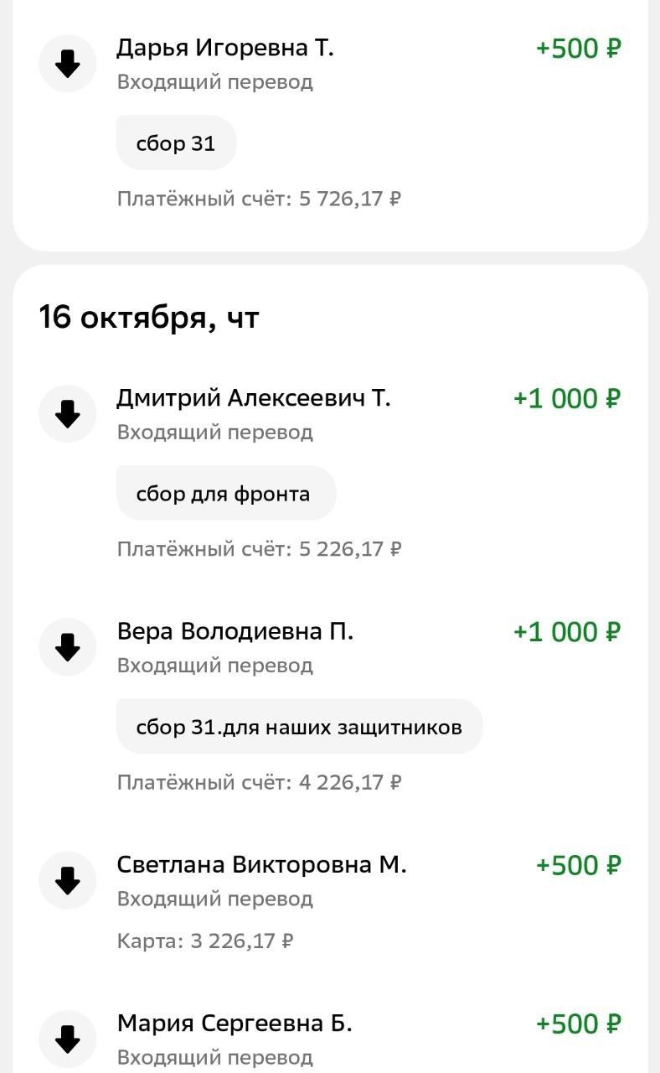
Task: Tap the down-arrow icon beside Дарья Игоревна Т.
Action: (68, 63)
